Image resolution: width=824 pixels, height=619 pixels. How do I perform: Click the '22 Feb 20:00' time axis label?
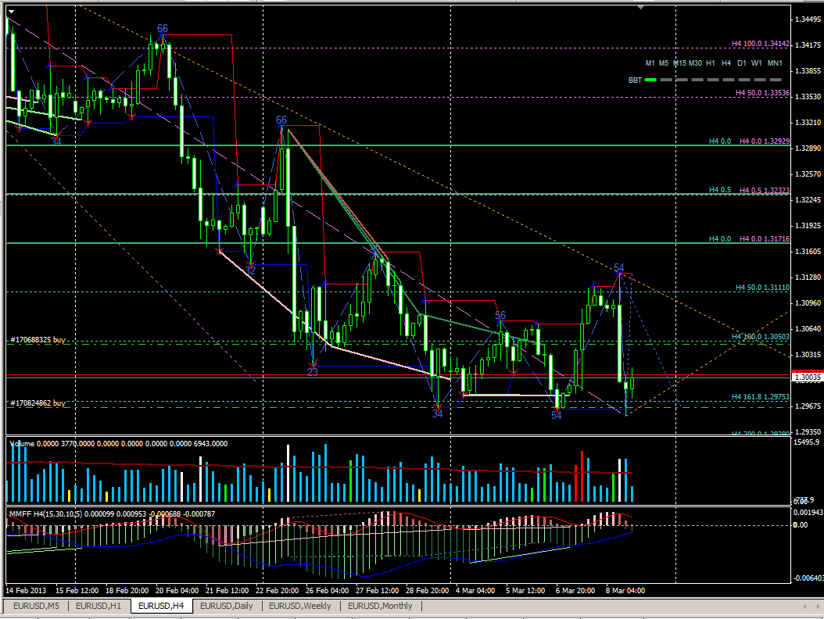(278, 591)
